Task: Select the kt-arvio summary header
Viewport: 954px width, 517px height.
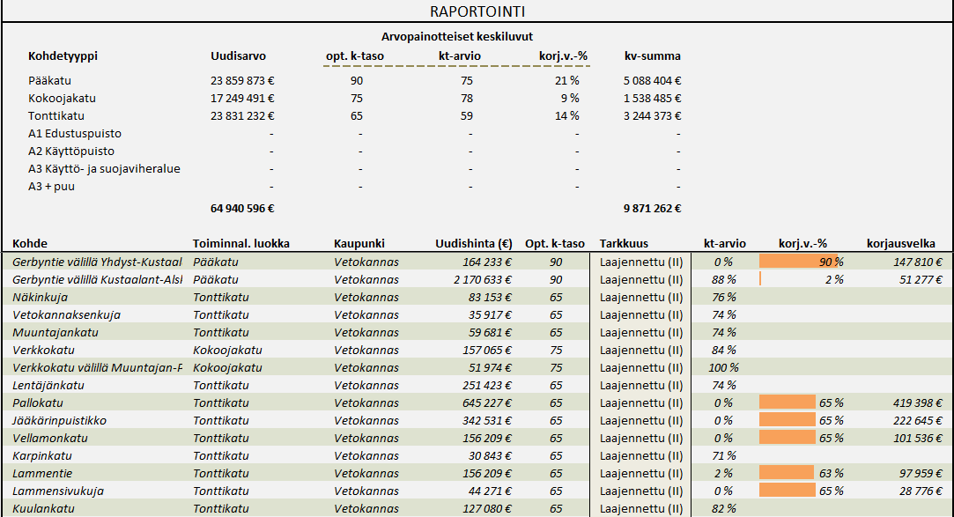Action: tap(459, 56)
